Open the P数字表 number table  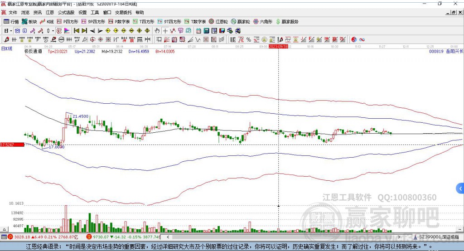click(119, 22)
